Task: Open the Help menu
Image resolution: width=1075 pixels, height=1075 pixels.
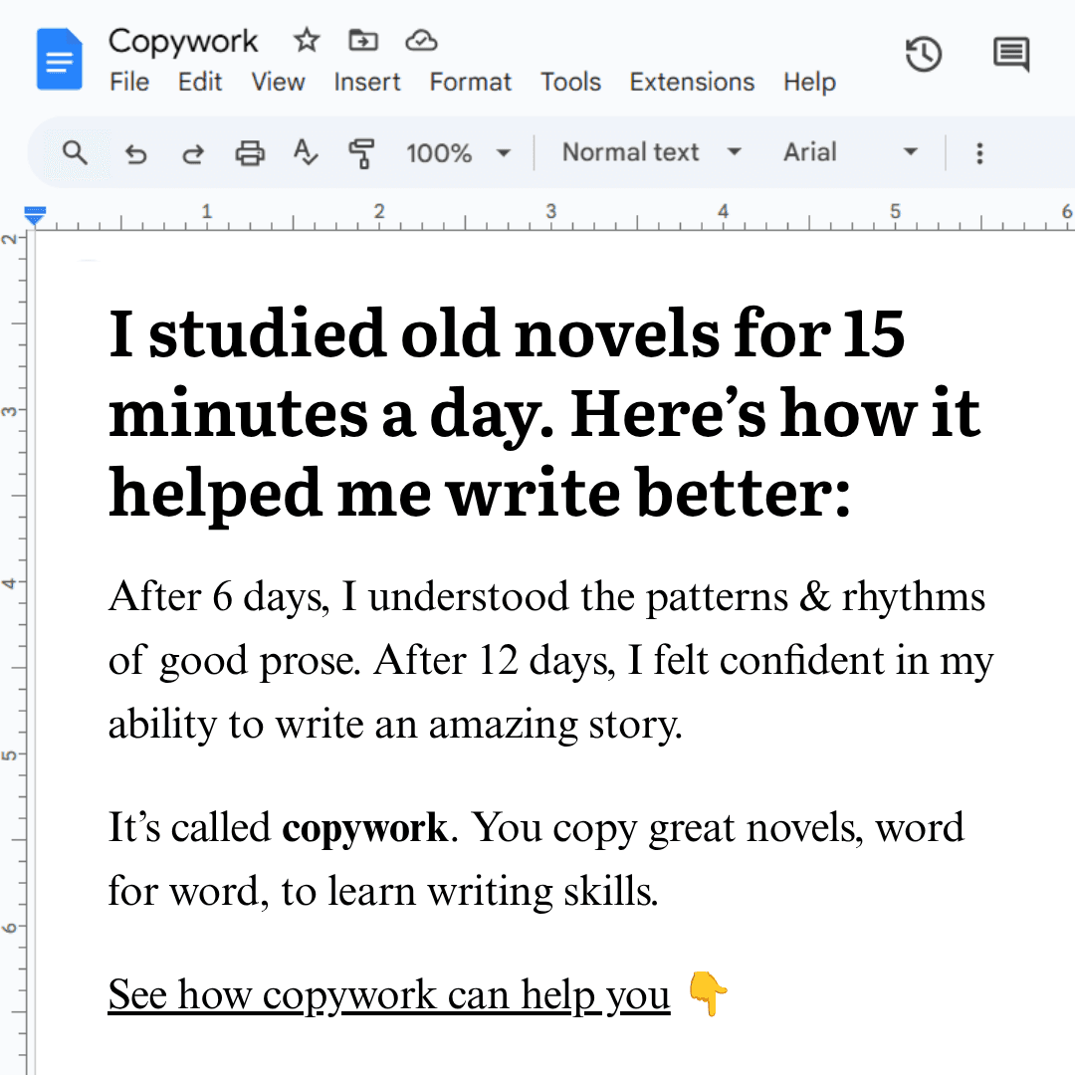Action: [809, 82]
